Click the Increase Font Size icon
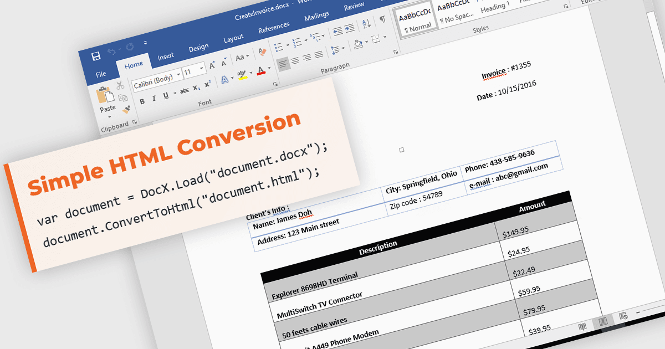Viewport: 665px width, 349px height. click(213, 66)
